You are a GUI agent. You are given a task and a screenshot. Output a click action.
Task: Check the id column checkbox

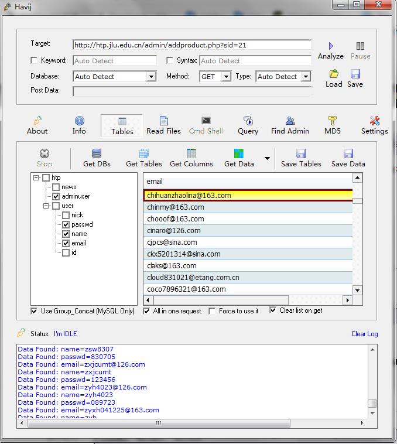[x=66, y=252]
